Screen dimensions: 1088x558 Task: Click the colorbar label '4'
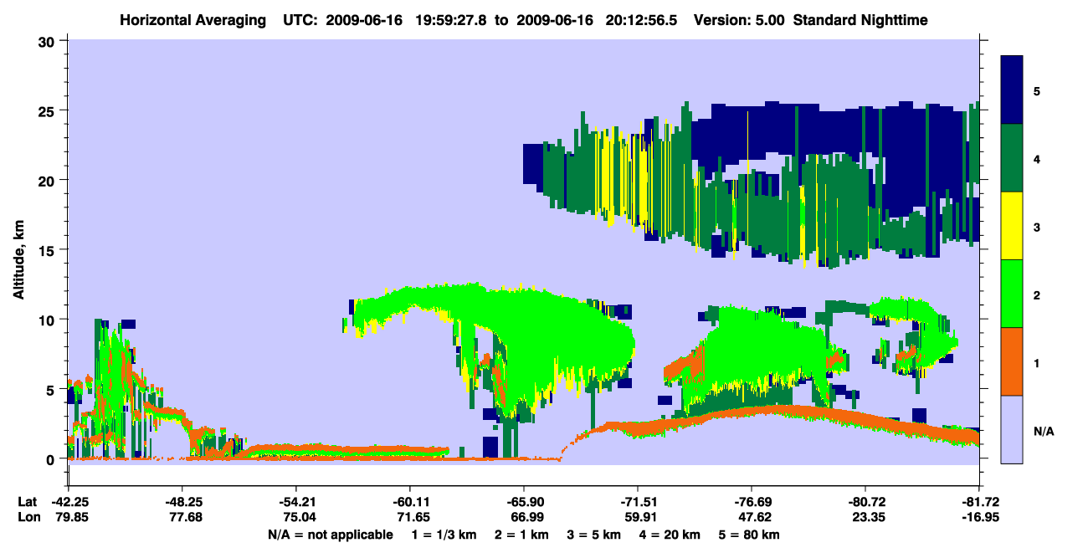(1037, 158)
